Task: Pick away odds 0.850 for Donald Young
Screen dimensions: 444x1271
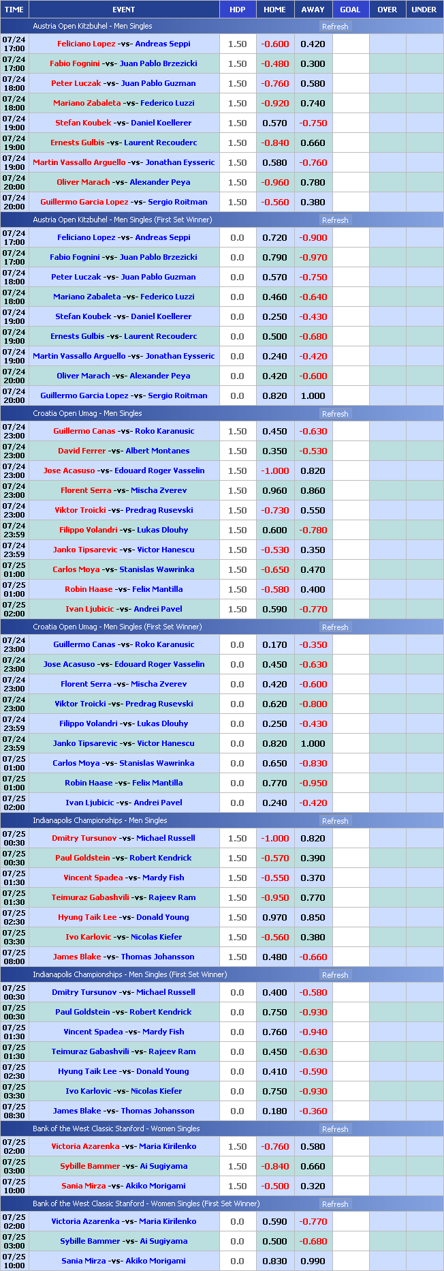Action: point(313,917)
